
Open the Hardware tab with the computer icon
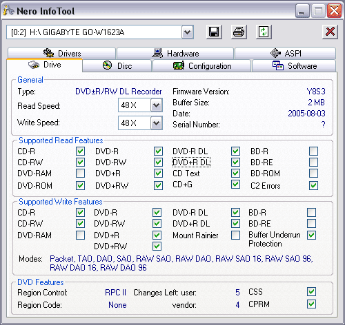175,53
